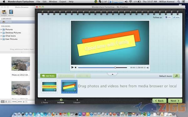
Task: Click the playback progress slider handle
Action: [115, 68]
